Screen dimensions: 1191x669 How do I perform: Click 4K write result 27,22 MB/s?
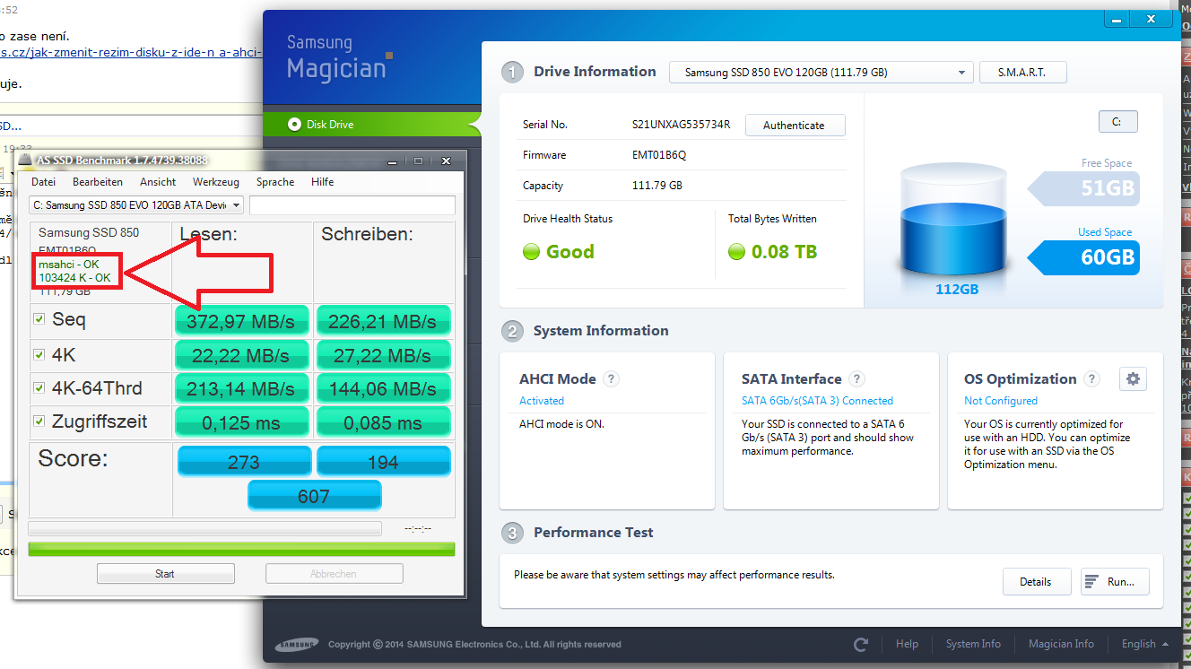(383, 355)
